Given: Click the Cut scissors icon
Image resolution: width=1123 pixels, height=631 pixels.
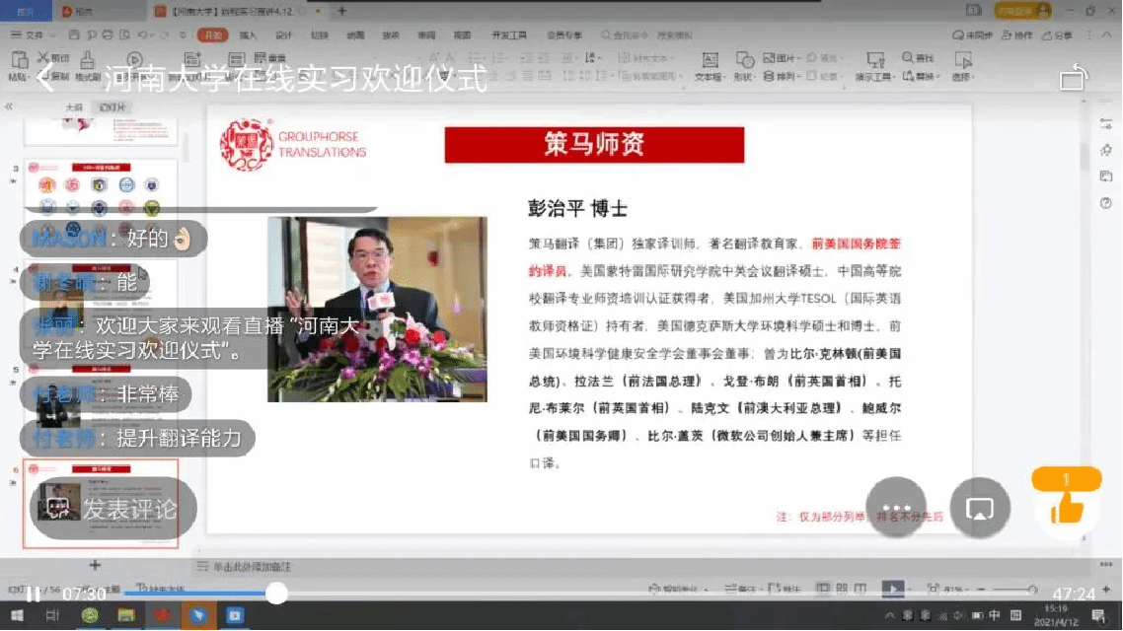Looking at the screenshot, I should point(43,57).
